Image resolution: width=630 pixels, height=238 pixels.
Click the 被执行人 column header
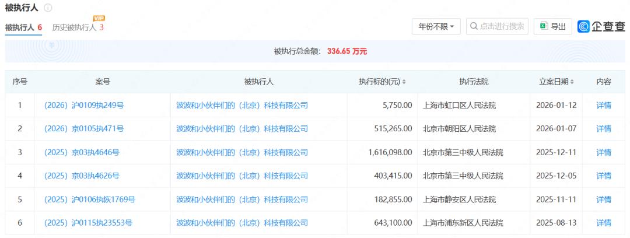[259, 82]
